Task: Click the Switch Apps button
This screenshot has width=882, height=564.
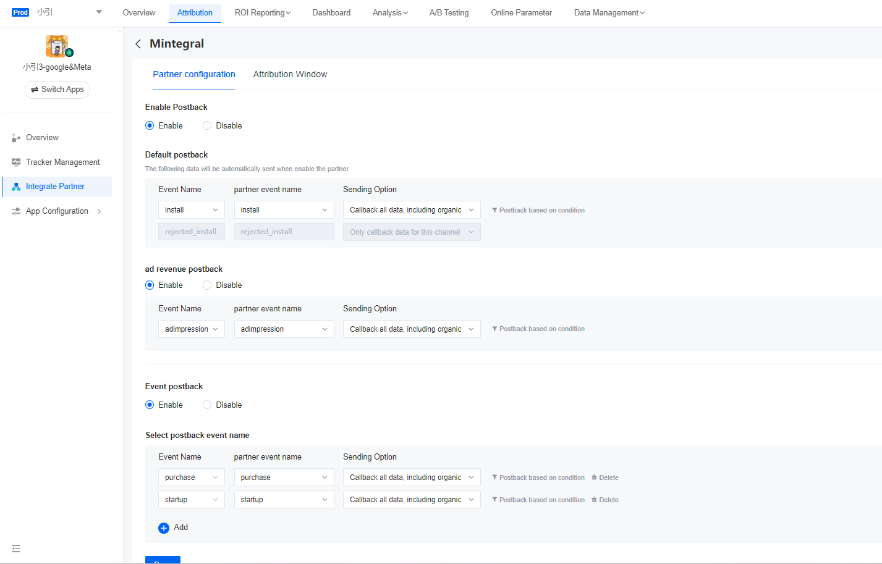Action: pos(57,90)
